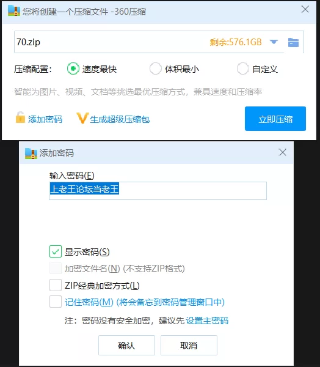Click the 输入密码 text field
The width and height of the screenshot is (320, 367).
click(x=158, y=191)
